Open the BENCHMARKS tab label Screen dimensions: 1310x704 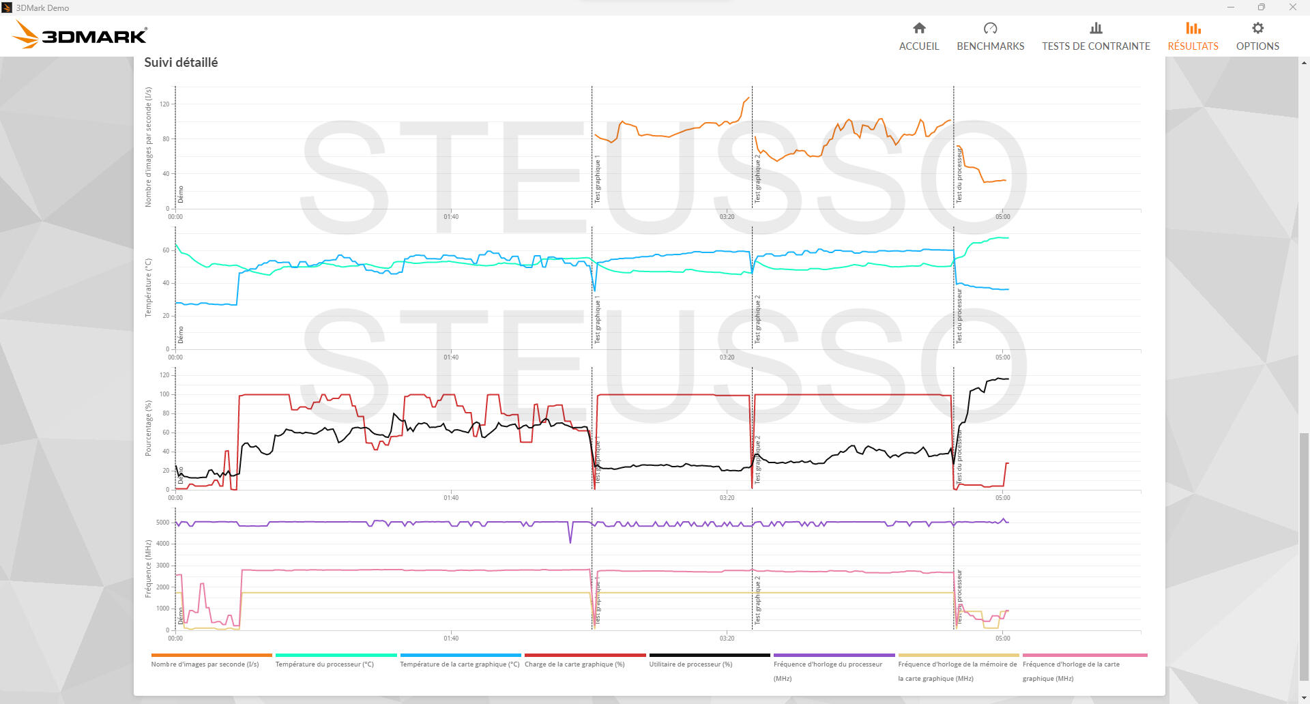tap(990, 46)
